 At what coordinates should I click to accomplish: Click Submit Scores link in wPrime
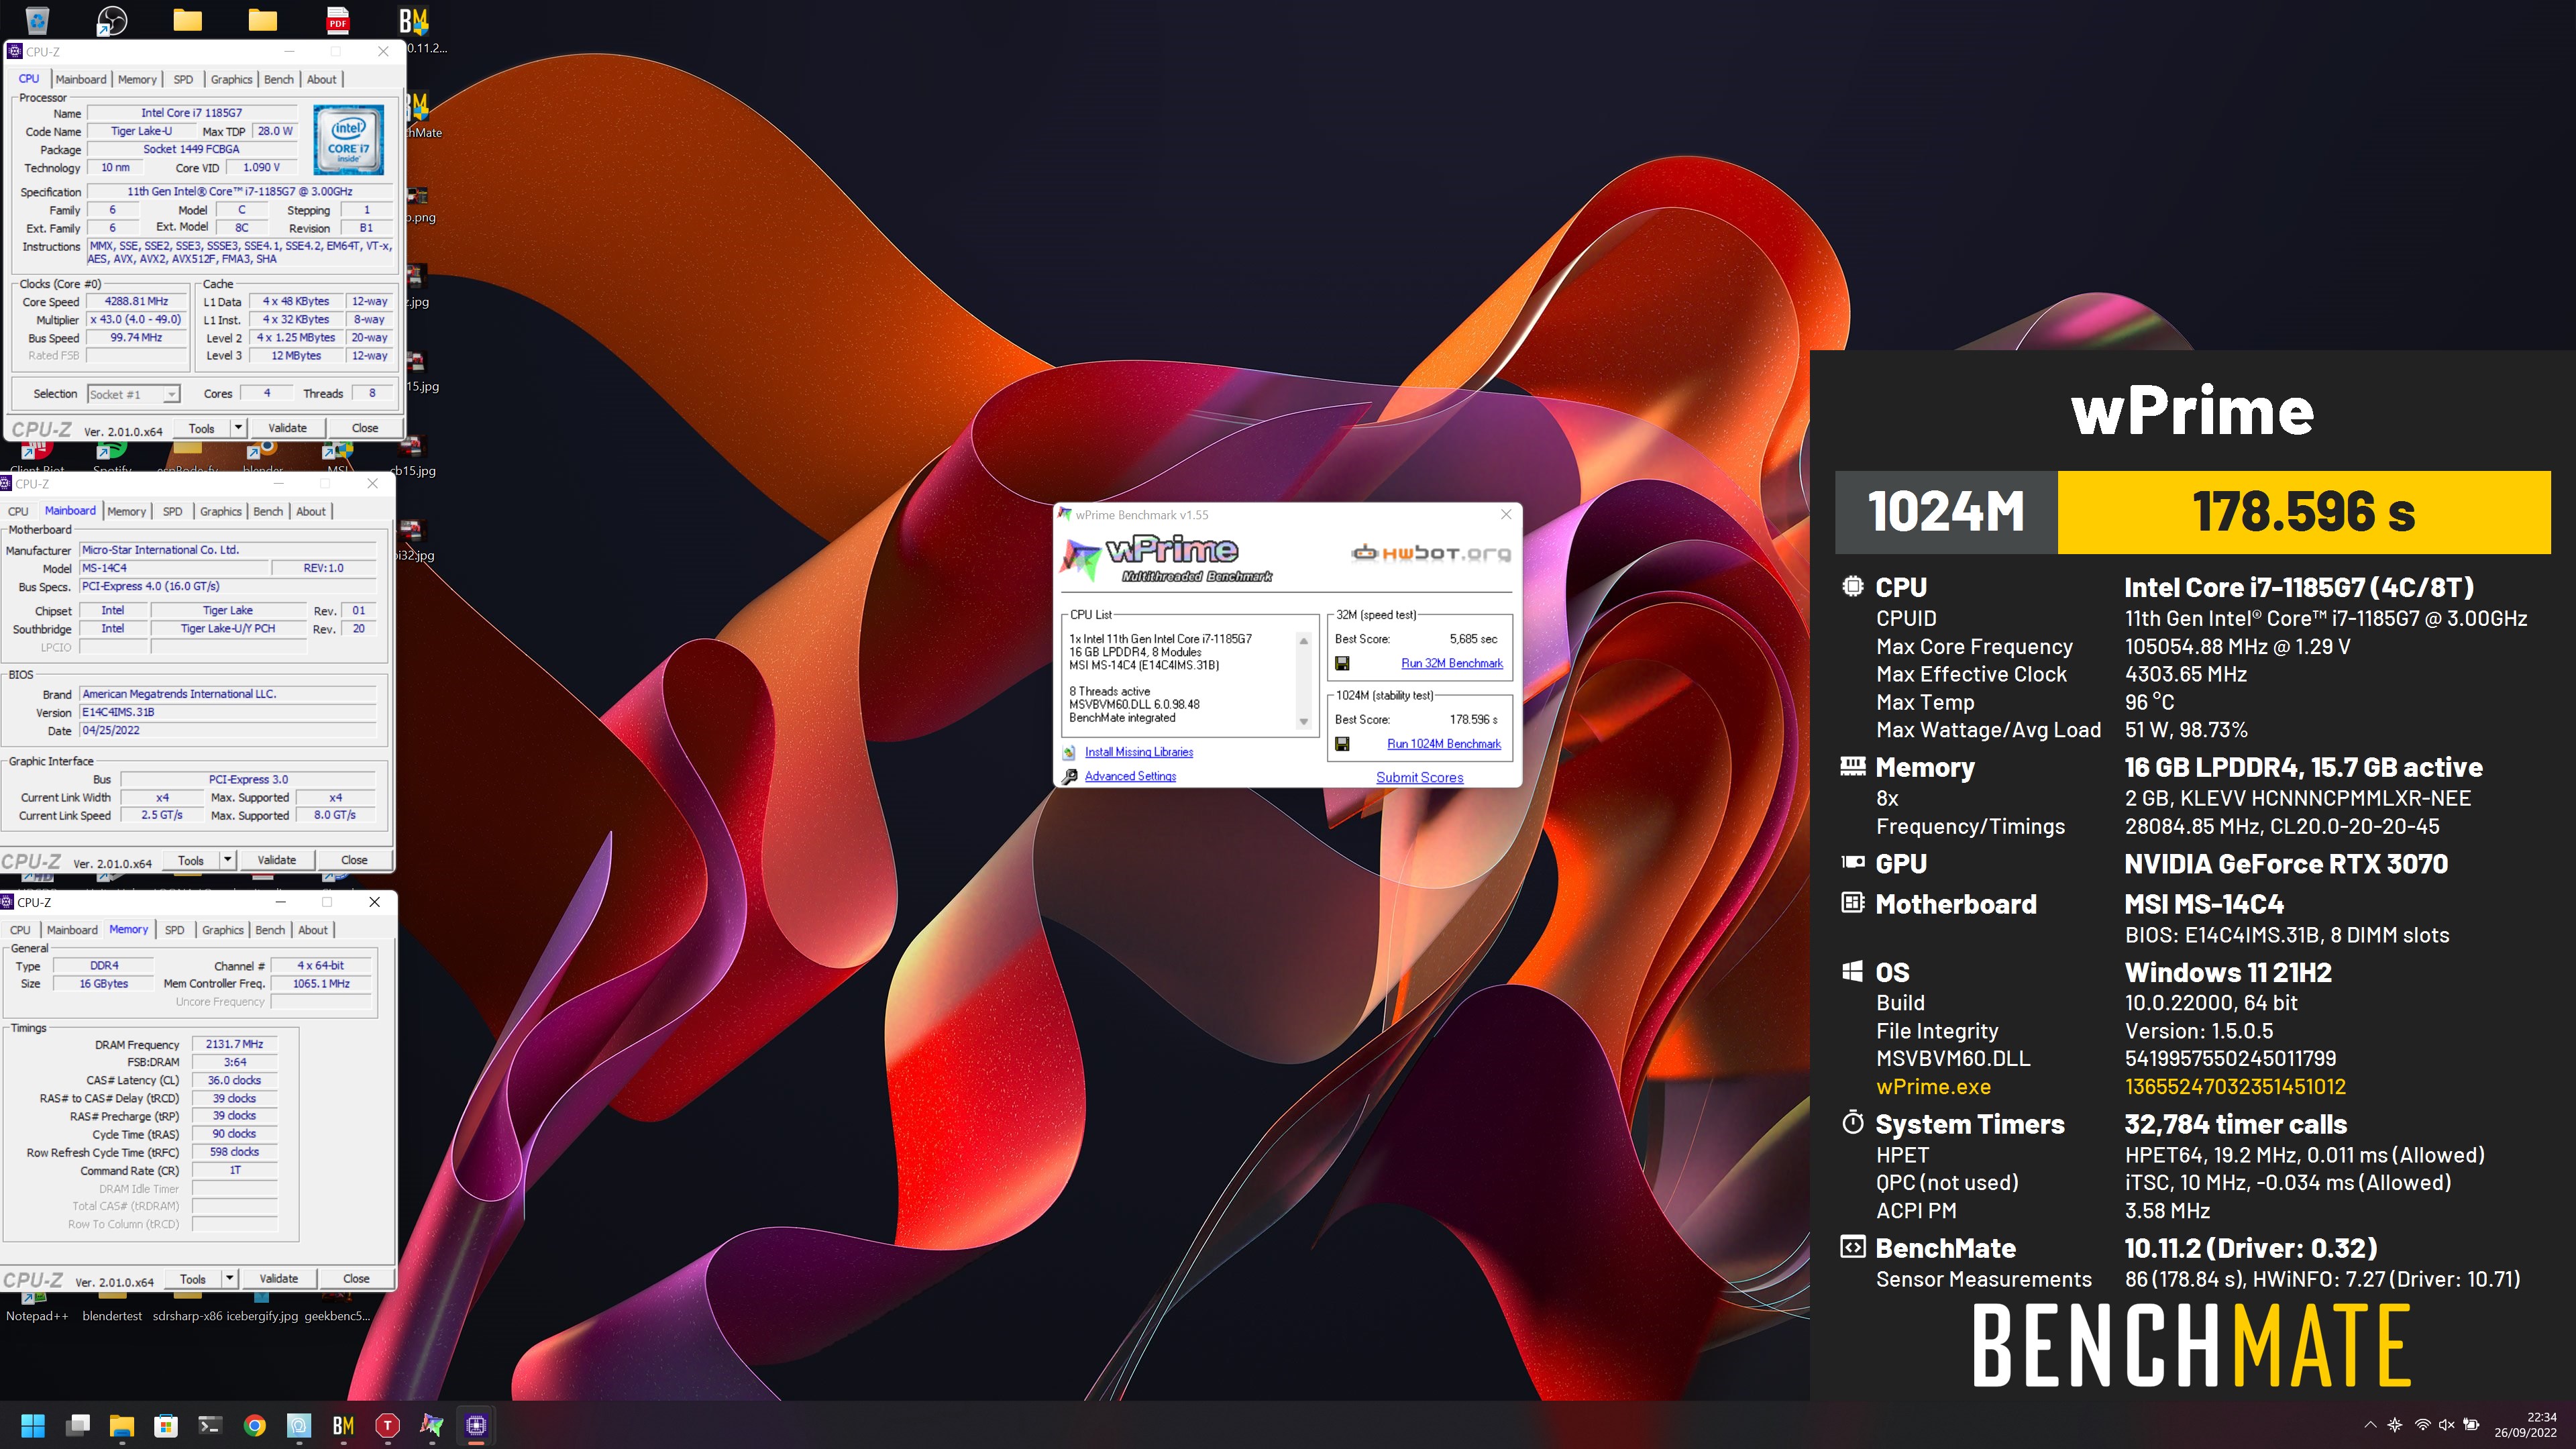coord(1419,777)
